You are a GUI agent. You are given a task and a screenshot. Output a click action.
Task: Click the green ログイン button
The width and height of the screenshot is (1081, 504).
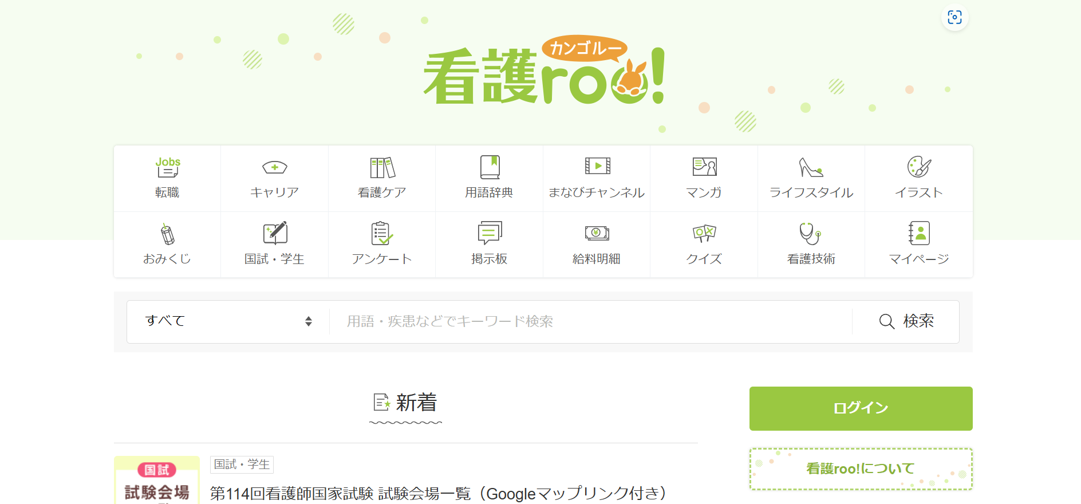coord(861,408)
